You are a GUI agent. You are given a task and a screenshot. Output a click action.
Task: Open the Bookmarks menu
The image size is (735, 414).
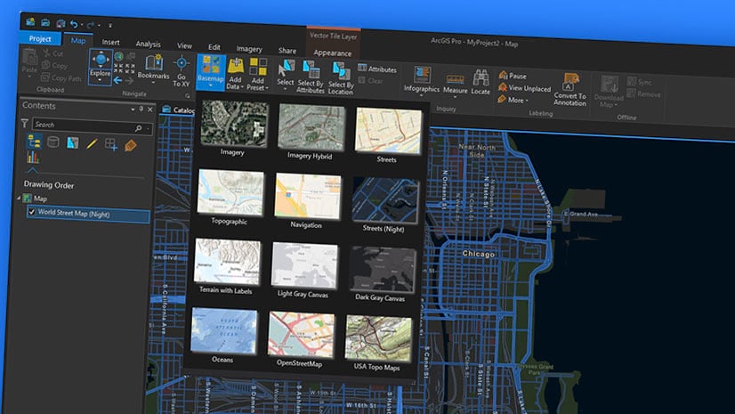(x=153, y=68)
